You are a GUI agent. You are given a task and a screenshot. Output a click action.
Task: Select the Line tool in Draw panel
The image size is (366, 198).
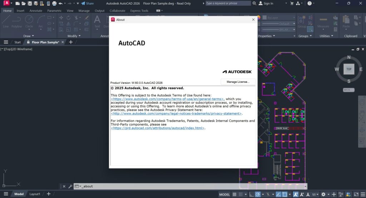coord(6,22)
